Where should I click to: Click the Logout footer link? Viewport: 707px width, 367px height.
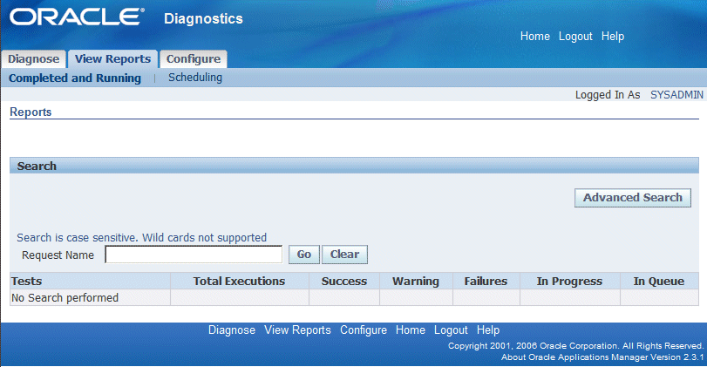[x=451, y=330]
